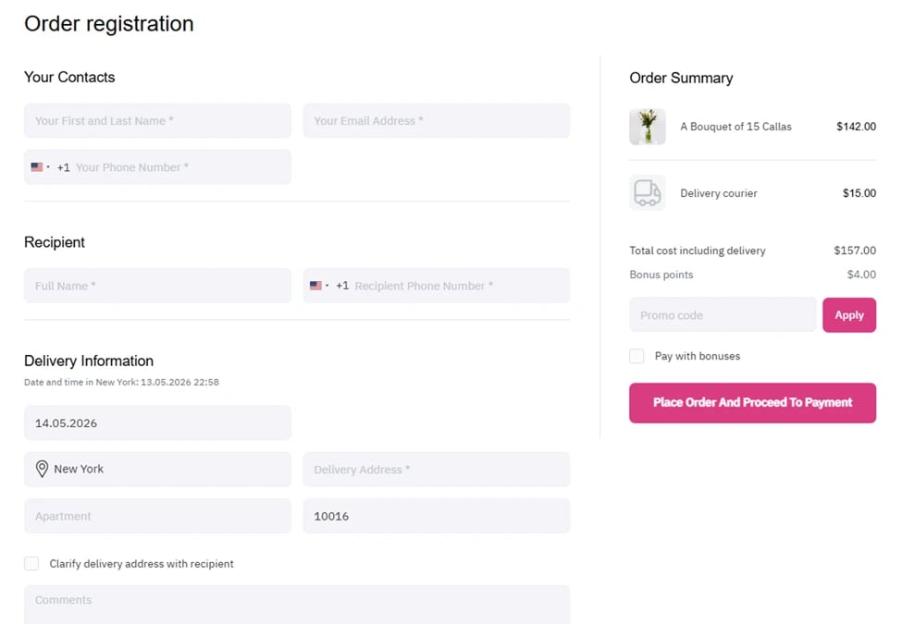
Task: Click the Order Summary heading
Action: [681, 78]
